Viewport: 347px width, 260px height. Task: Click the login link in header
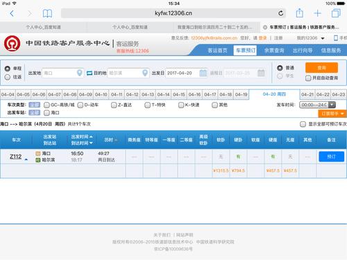tap(262, 38)
